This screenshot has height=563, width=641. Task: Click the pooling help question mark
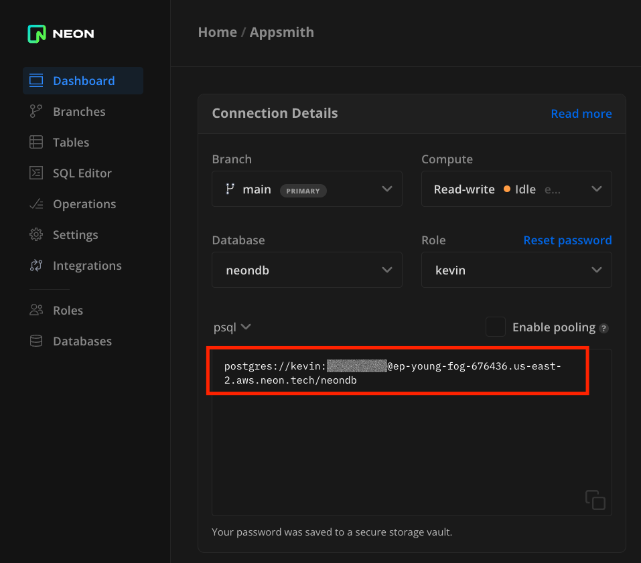tap(603, 327)
